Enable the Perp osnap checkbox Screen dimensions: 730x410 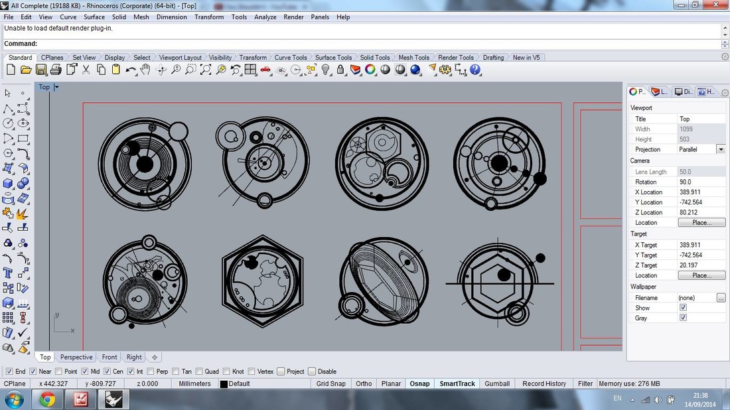coord(151,372)
